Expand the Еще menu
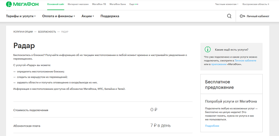This screenshot has height=136, width=279. (134, 4)
